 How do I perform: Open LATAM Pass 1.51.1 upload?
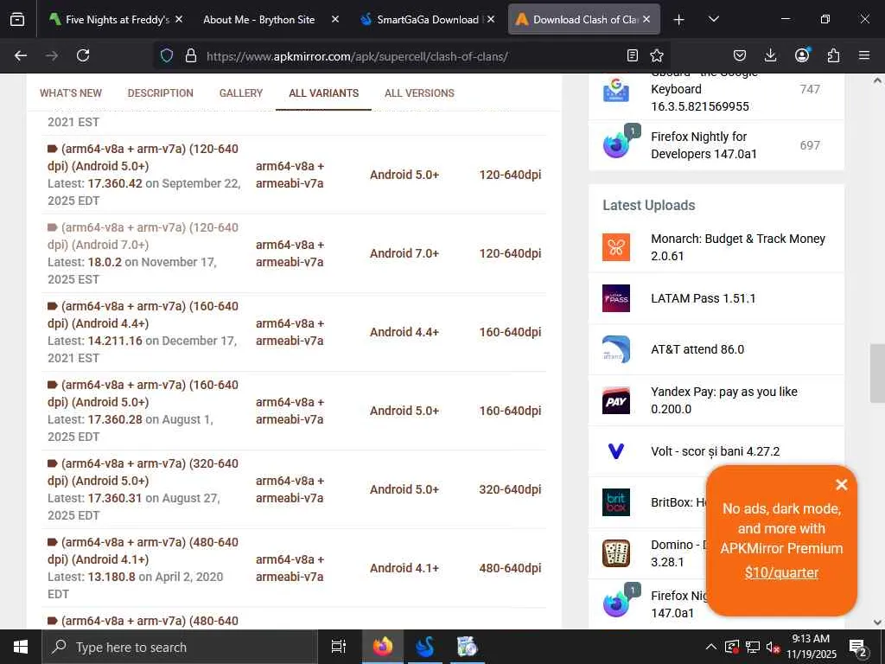click(703, 298)
